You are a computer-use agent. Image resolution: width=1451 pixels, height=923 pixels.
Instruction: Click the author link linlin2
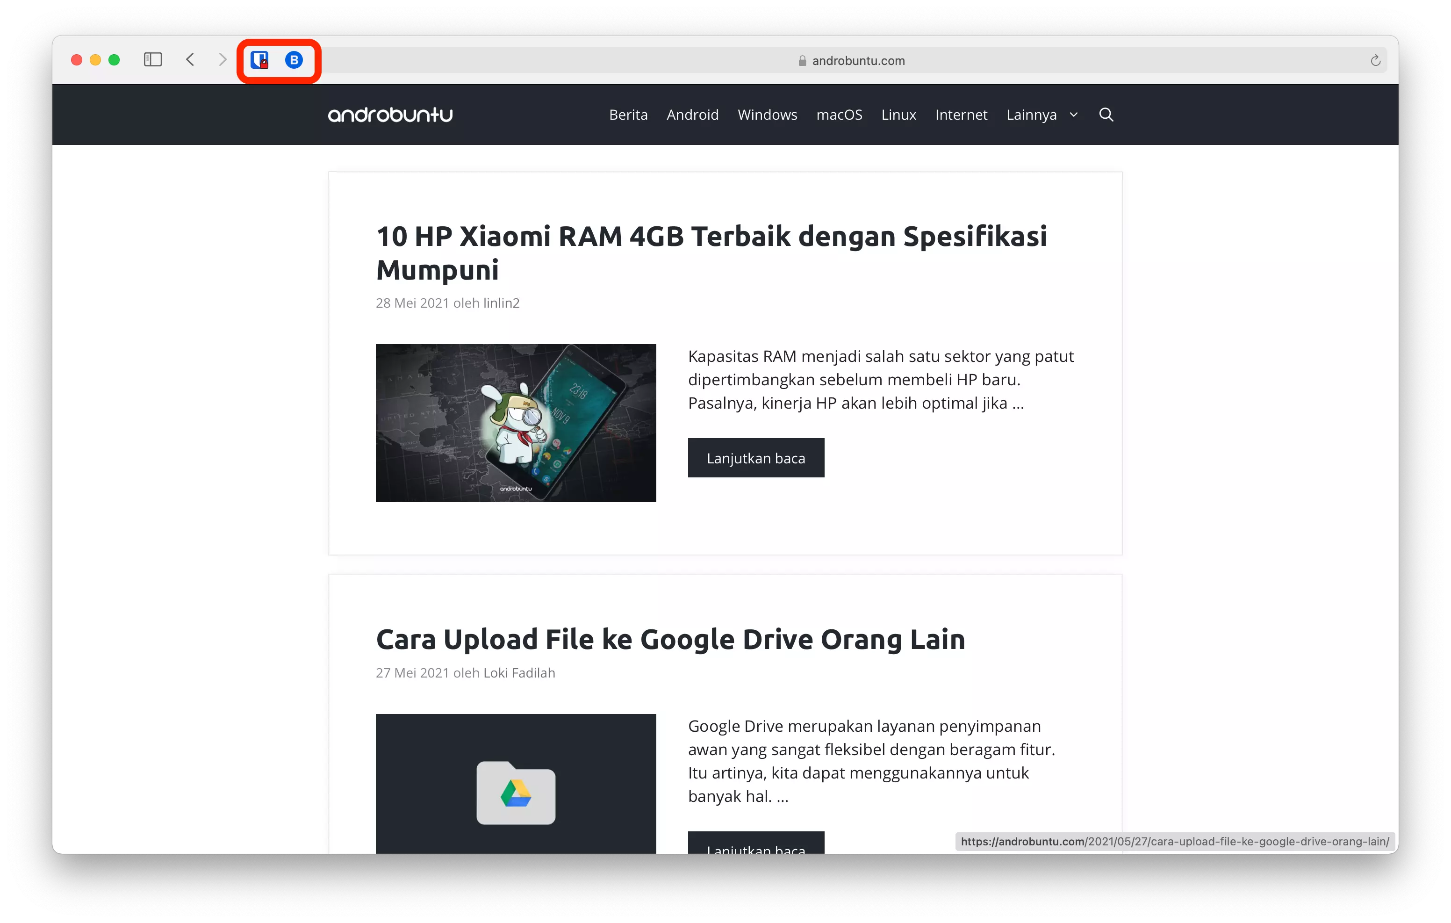pyautogui.click(x=501, y=303)
